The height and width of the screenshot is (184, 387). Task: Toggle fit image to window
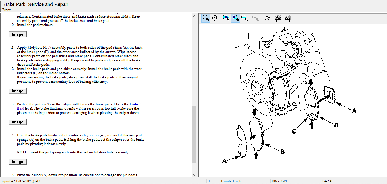click(235, 18)
